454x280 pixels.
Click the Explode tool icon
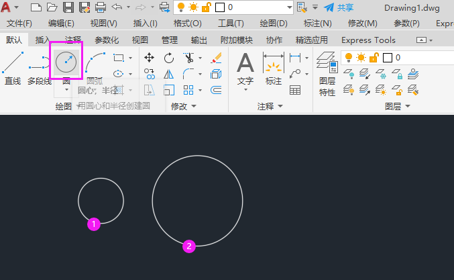216,74
